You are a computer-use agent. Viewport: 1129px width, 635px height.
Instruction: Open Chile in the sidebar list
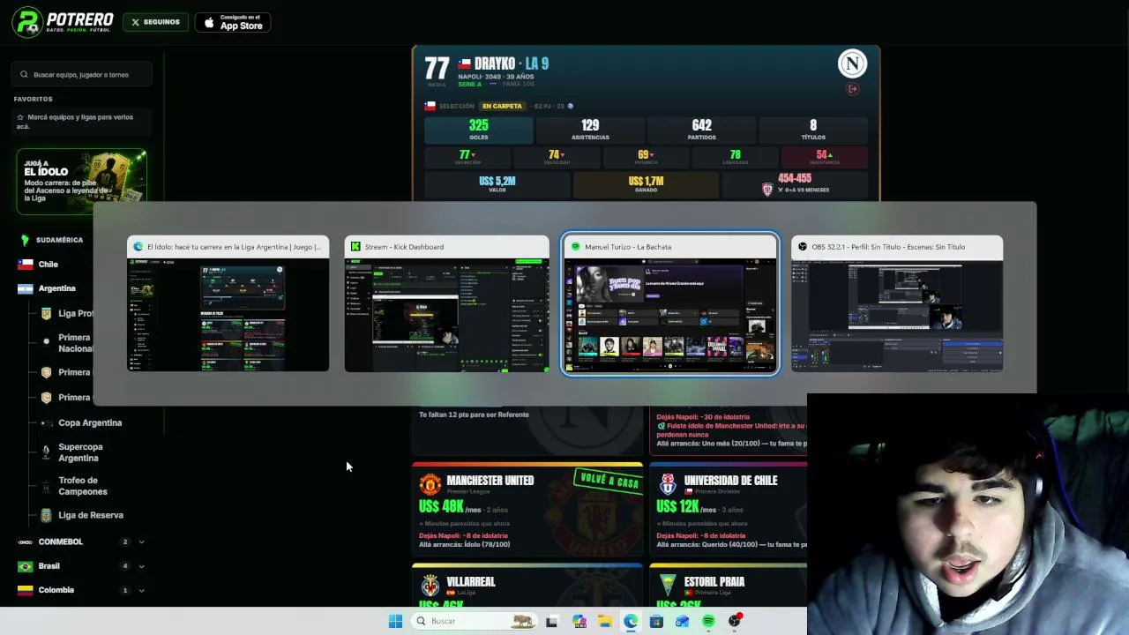[49, 264]
